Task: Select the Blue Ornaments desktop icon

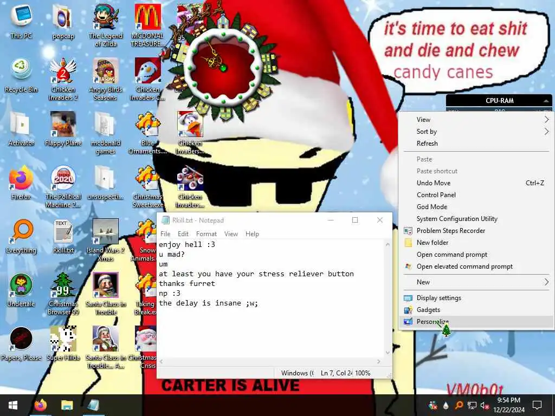Action: (x=147, y=133)
